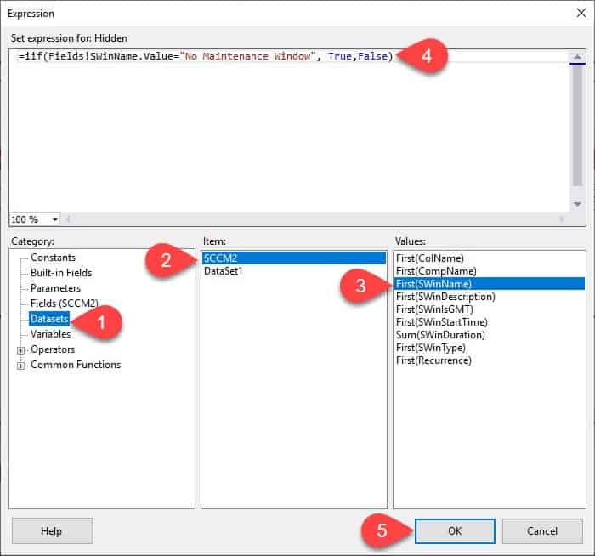The width and height of the screenshot is (595, 556).
Task: Expand the Operators category
Action: coord(21,350)
